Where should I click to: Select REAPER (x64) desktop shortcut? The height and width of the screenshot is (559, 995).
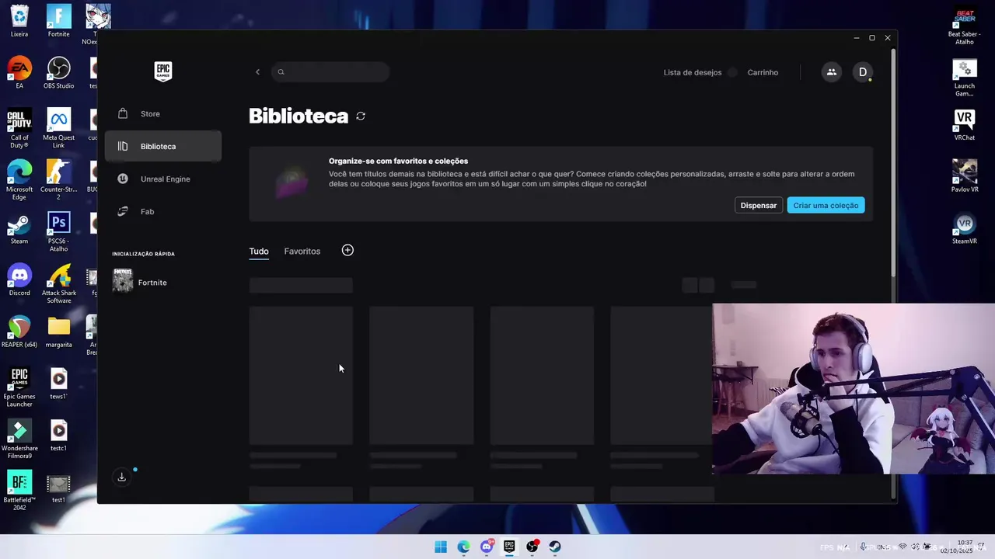19,332
